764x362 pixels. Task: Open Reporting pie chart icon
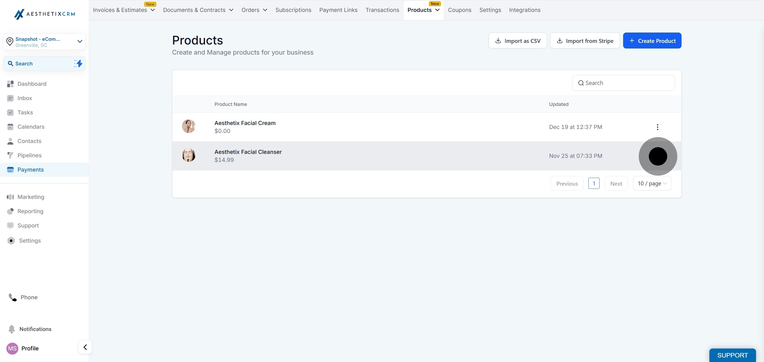pos(10,211)
